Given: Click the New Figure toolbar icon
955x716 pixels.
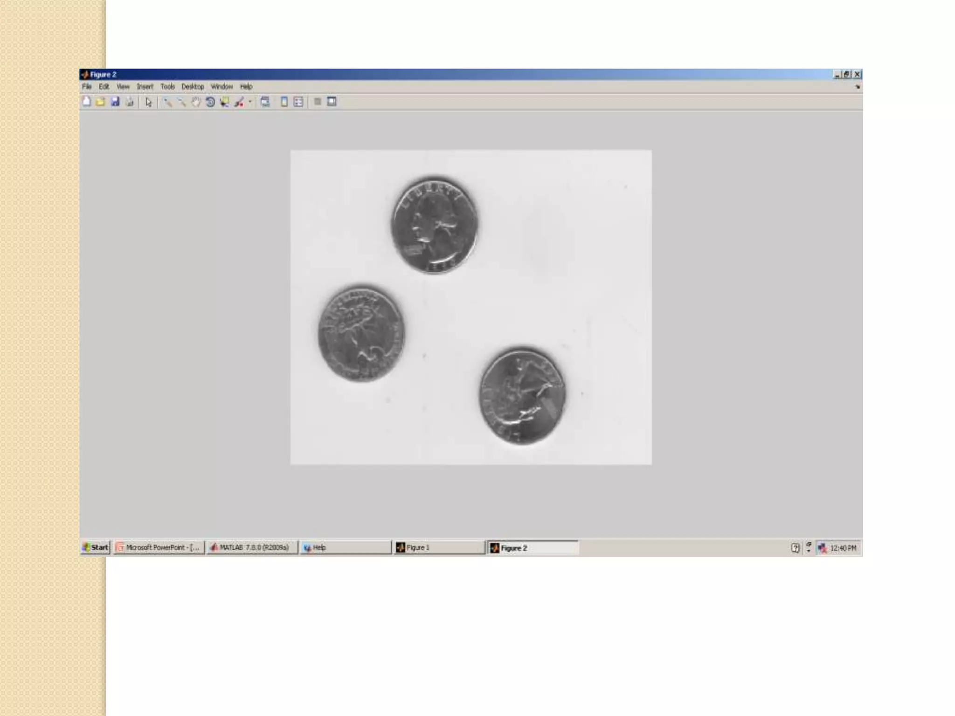Looking at the screenshot, I should (x=87, y=102).
